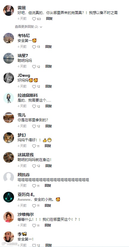Tap the heart icon on 梦幻's comment

[34, 146]
